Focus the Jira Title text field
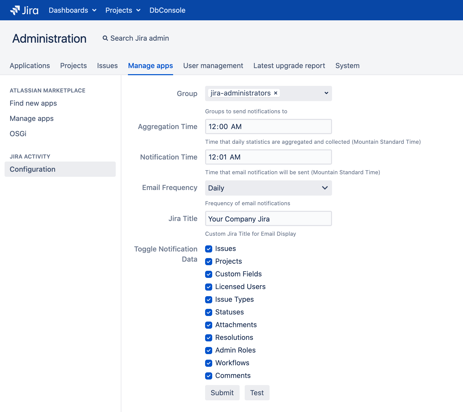463x412 pixels. (268, 218)
